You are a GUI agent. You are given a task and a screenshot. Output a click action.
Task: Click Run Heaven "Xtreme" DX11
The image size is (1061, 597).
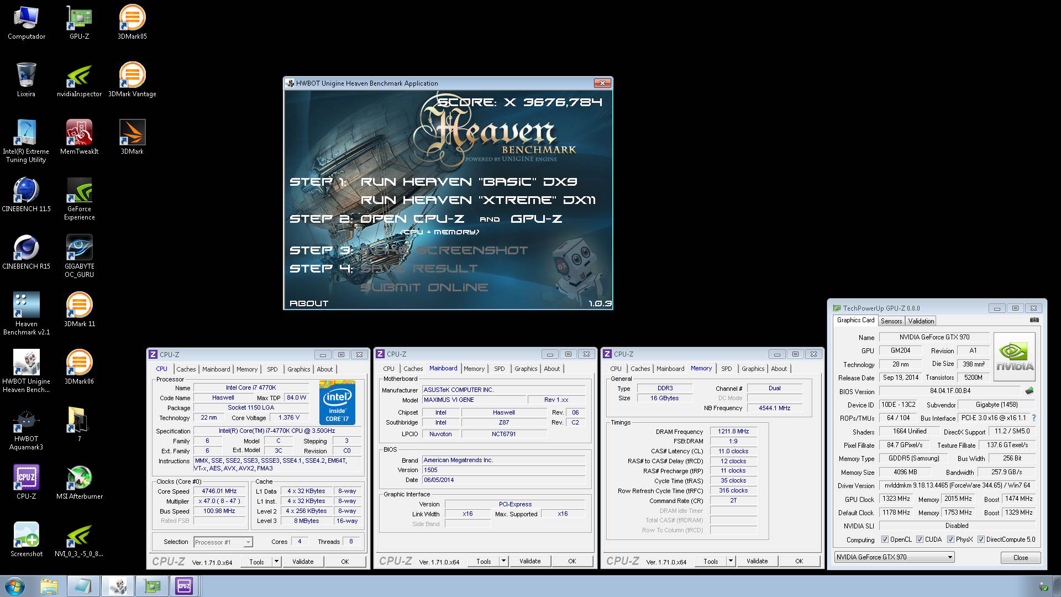478,200
